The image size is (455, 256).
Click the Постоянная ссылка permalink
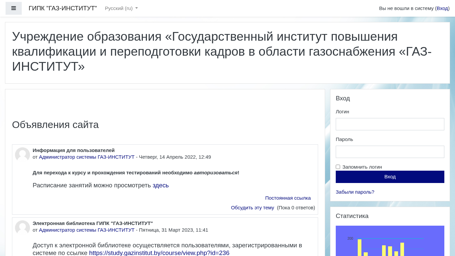pyautogui.click(x=288, y=198)
